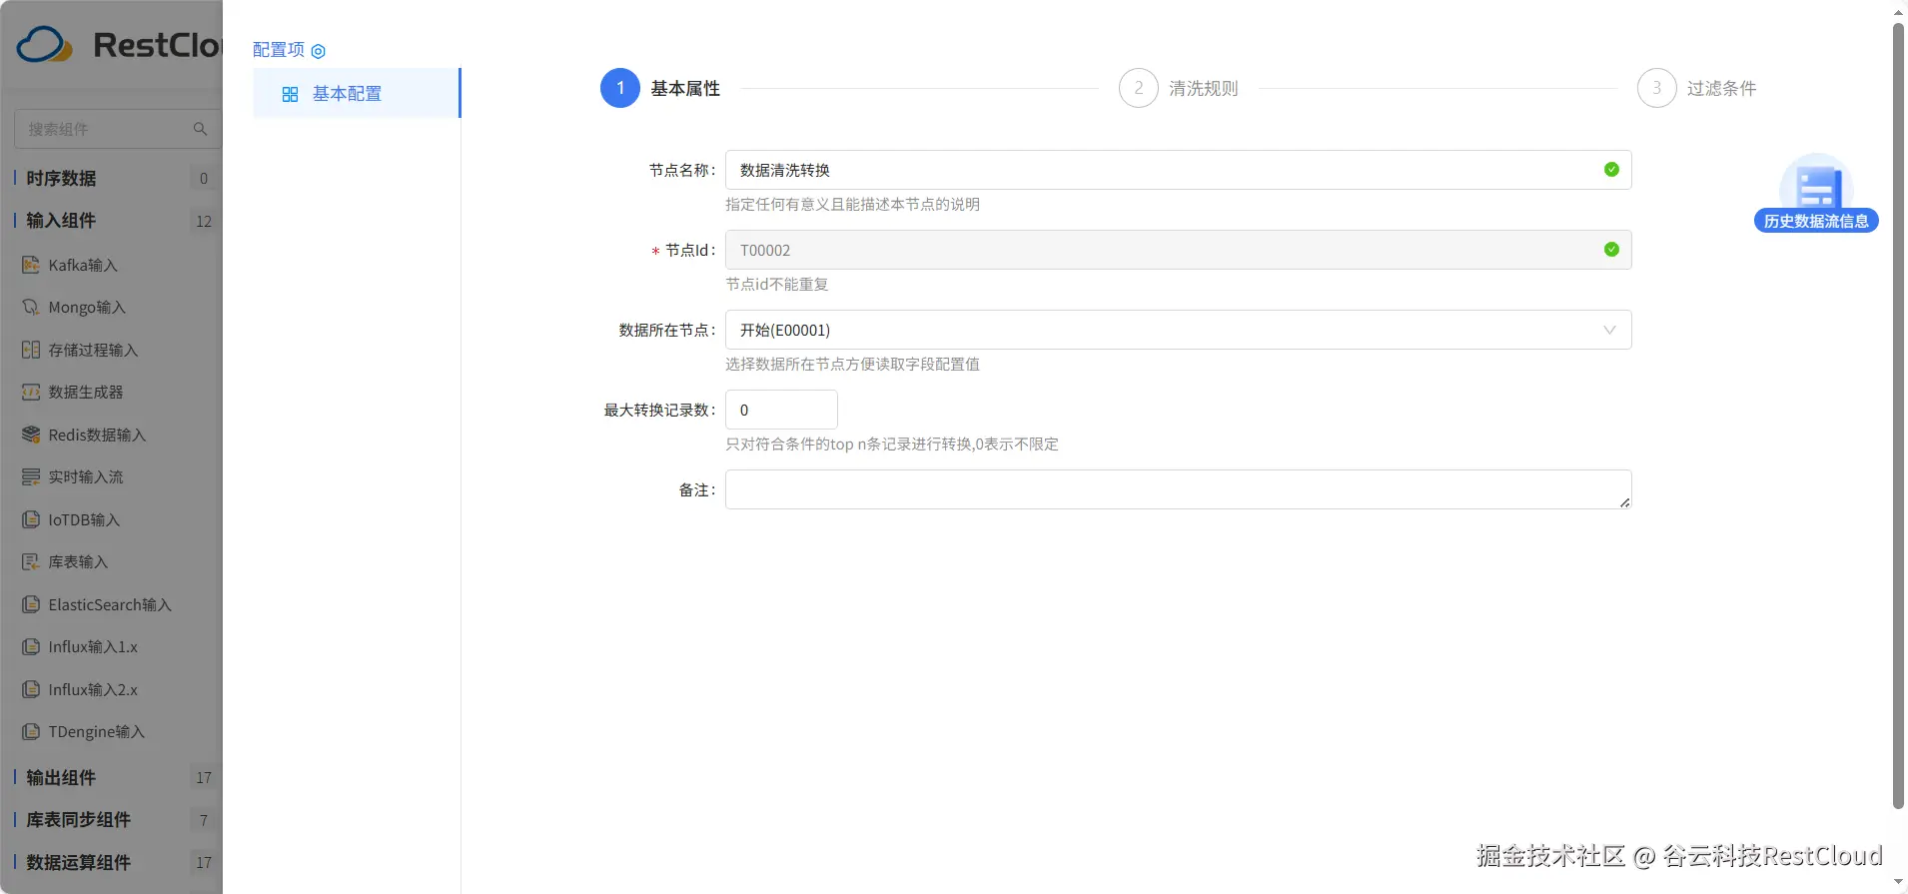Click the TDengine输入 component icon
The image size is (1908, 894).
tap(31, 731)
